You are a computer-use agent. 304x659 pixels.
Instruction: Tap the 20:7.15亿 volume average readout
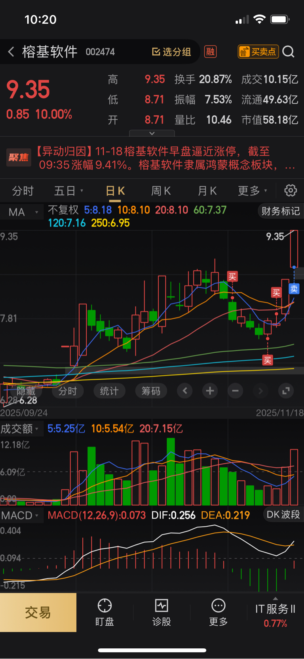tap(161, 428)
